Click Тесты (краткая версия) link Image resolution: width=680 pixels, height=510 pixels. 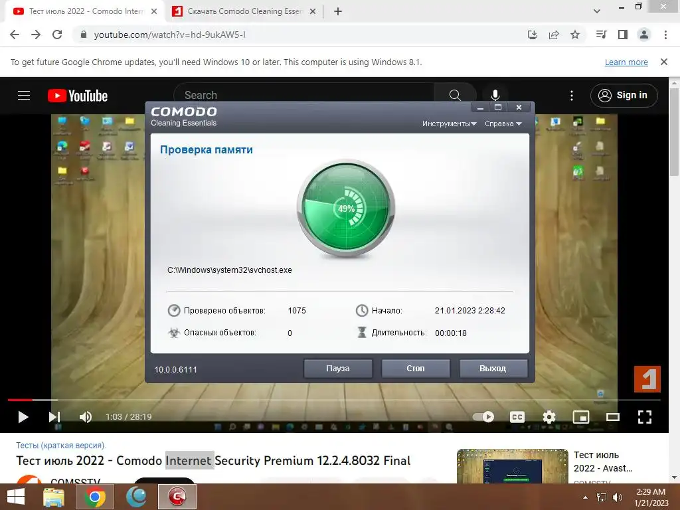click(x=61, y=446)
